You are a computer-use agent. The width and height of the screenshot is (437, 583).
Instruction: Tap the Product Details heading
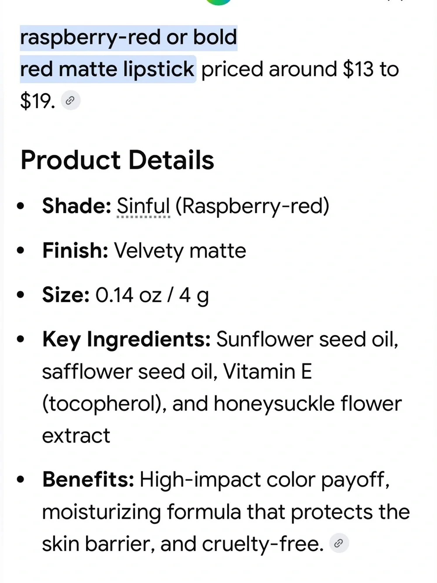[118, 160]
